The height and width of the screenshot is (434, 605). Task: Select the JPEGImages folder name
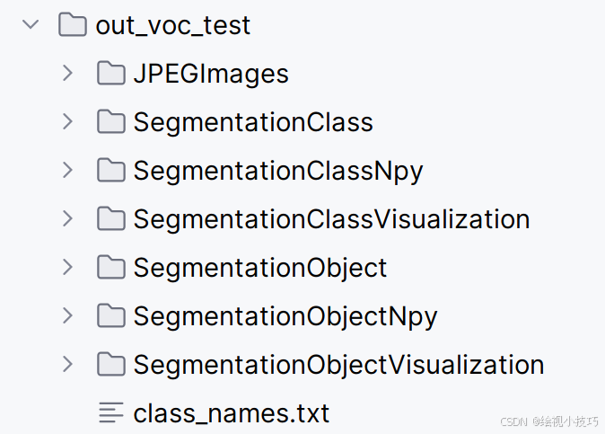click(211, 74)
